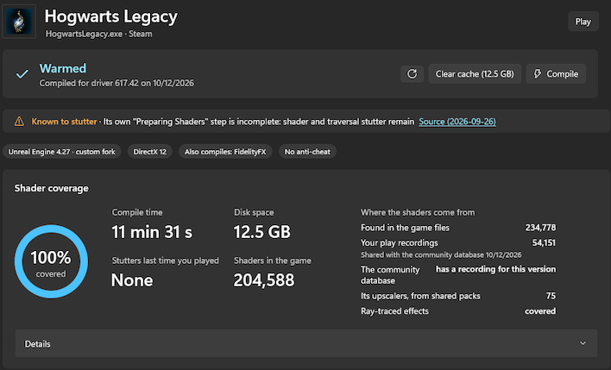This screenshot has height=370, width=611.
Task: Click the Compile time label
Action: [137, 212]
